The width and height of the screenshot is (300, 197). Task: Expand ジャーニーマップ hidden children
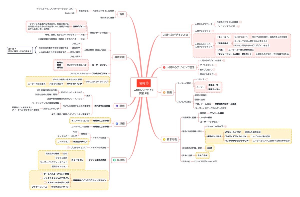tap(225, 126)
